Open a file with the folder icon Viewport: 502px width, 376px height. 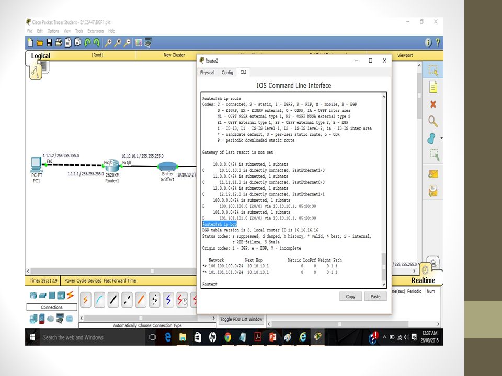[40, 43]
